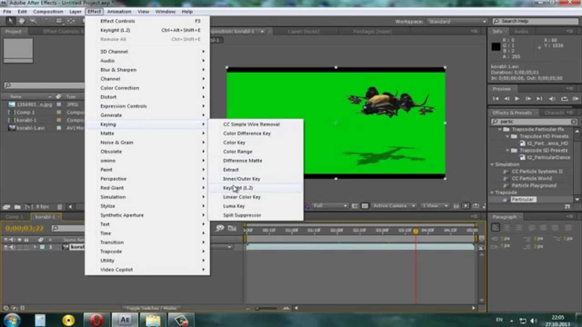Click the black color swatch in Info
Screen dimensions: 582x327
496,46
